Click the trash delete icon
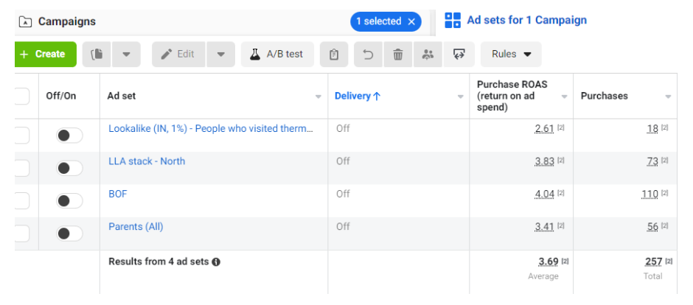The image size is (693, 305). click(398, 55)
